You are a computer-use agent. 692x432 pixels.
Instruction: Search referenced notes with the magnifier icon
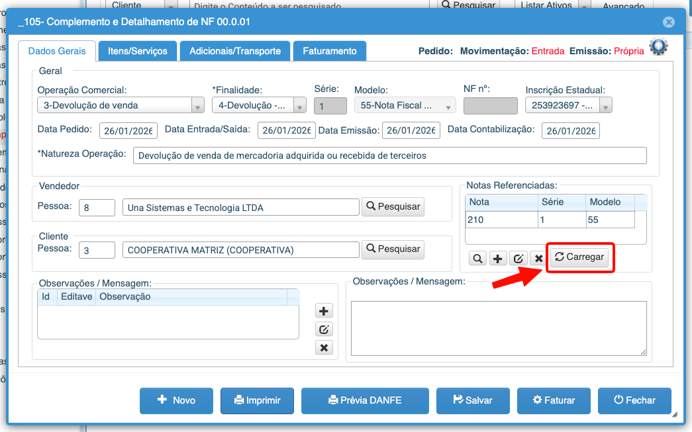(477, 259)
